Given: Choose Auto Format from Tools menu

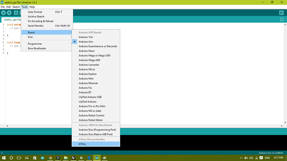Looking at the screenshot, I should (47, 12).
